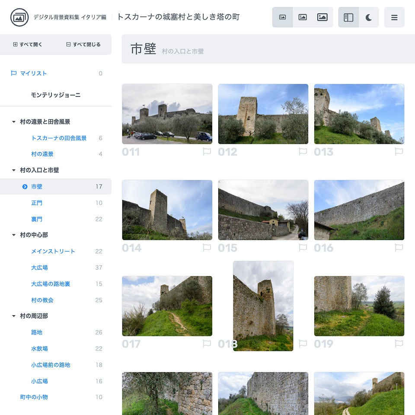Flag image 016 to my list
This screenshot has width=415, height=415.
[399, 248]
